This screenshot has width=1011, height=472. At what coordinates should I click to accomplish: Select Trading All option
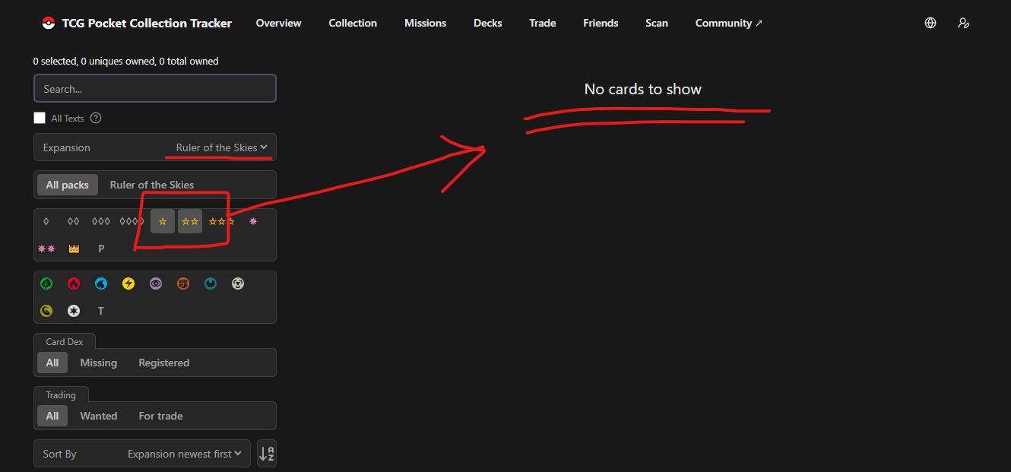pyautogui.click(x=52, y=416)
